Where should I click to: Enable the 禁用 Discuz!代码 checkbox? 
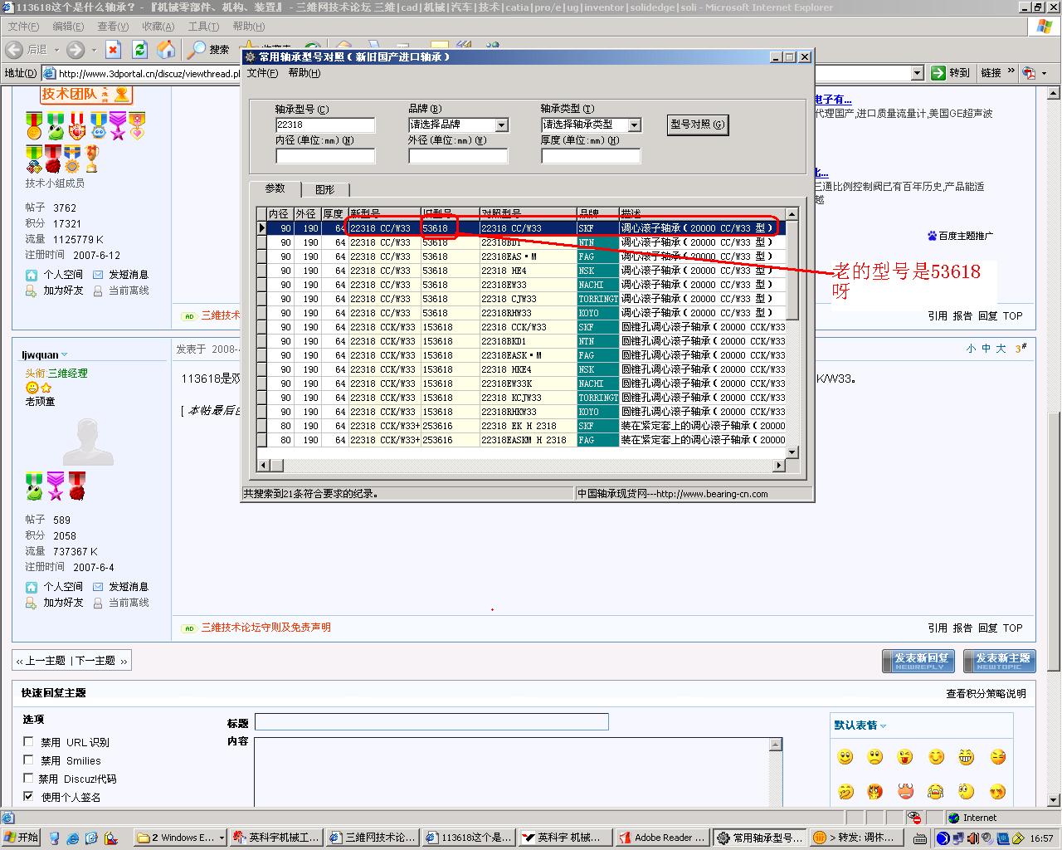[x=28, y=778]
